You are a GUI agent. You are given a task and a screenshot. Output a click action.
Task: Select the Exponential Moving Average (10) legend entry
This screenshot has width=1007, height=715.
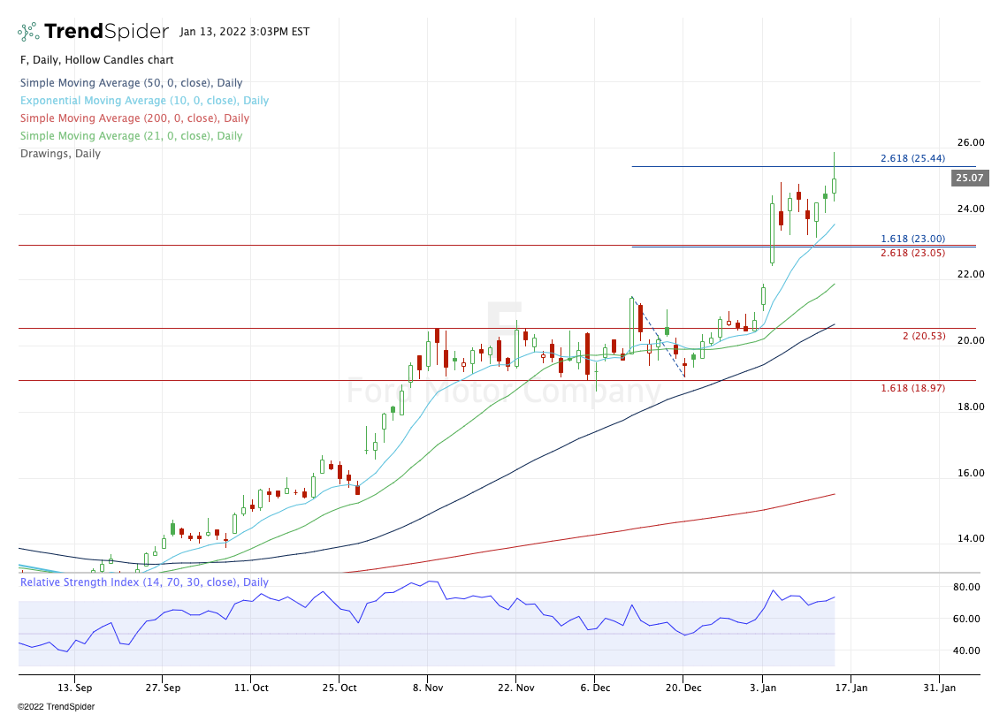point(144,101)
